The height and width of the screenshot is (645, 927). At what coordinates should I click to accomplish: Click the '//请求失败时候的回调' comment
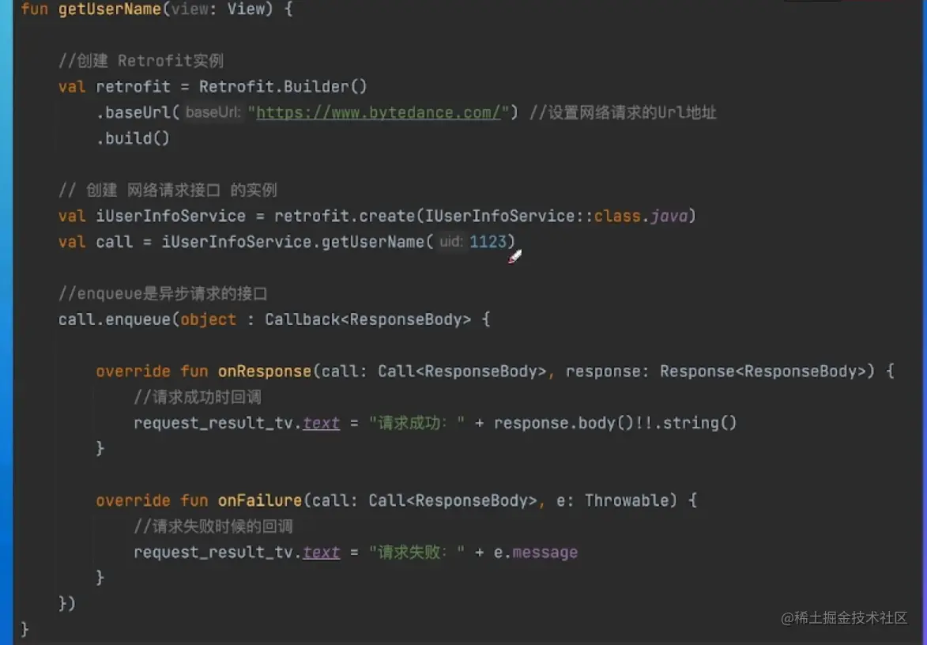[x=213, y=526]
